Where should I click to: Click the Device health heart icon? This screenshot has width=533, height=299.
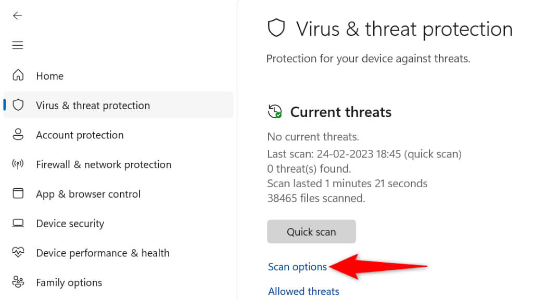(18, 253)
